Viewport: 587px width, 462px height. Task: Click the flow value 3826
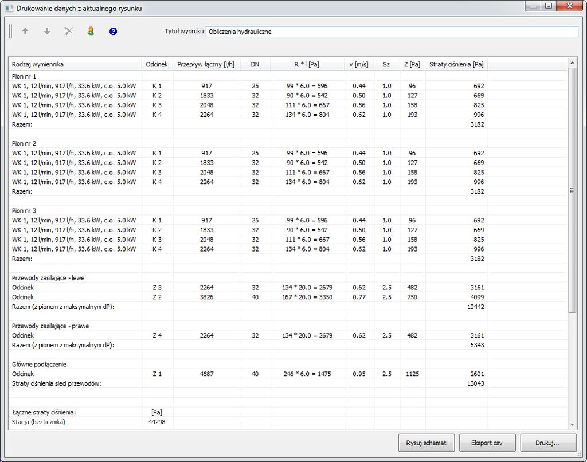point(206,297)
